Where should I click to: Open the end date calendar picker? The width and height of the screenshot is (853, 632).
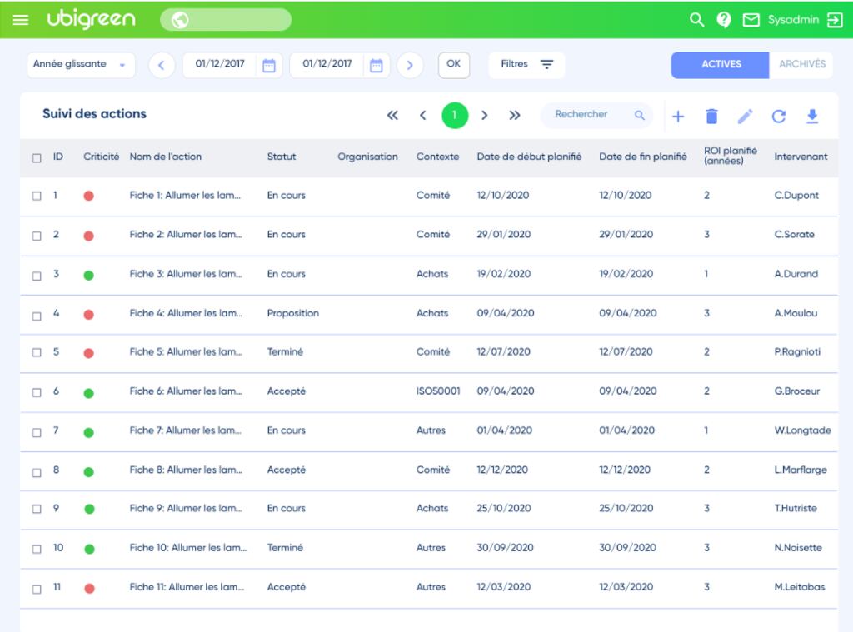coord(376,65)
